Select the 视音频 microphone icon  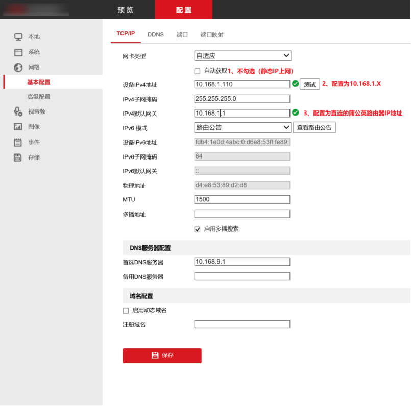click(18, 111)
